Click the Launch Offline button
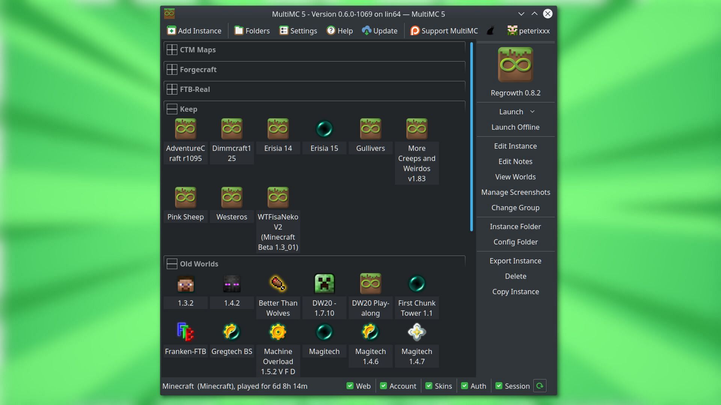Viewport: 721px width, 405px height. pos(515,127)
